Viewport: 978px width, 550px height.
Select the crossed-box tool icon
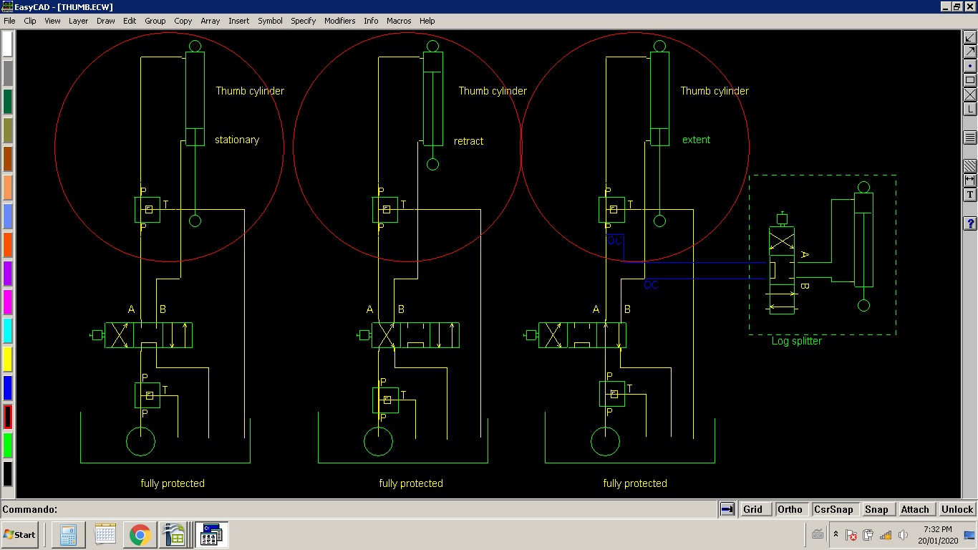970,95
